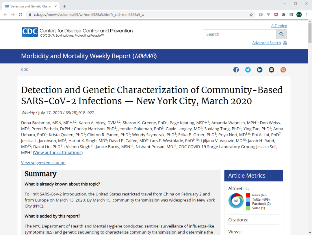This screenshot has width=312, height=235.
Task: Click the magnifying glass search button
Action: (x=281, y=34)
